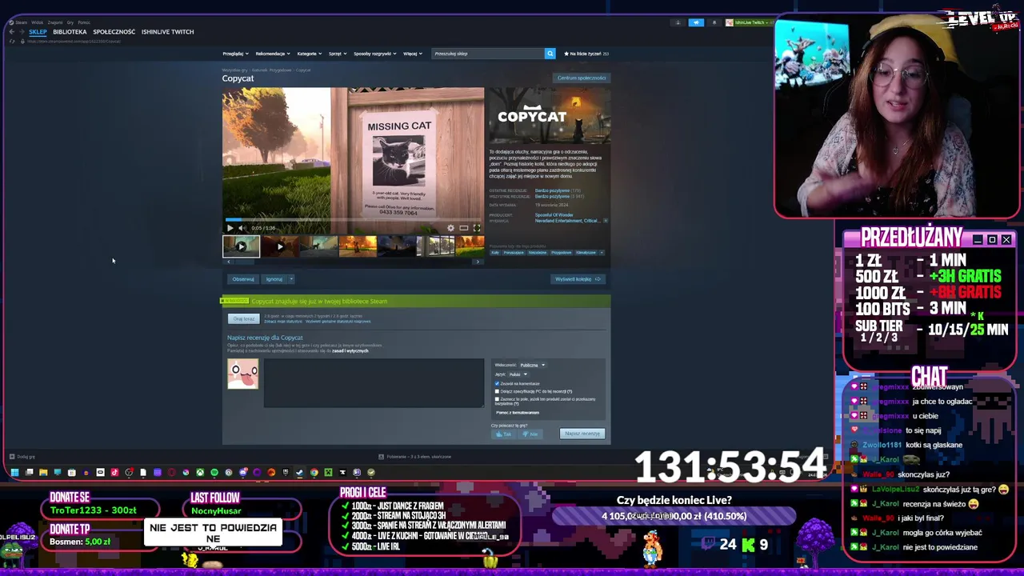Click the Xbox taskbar icon
This screenshot has height=576, width=1024.
pos(200,473)
